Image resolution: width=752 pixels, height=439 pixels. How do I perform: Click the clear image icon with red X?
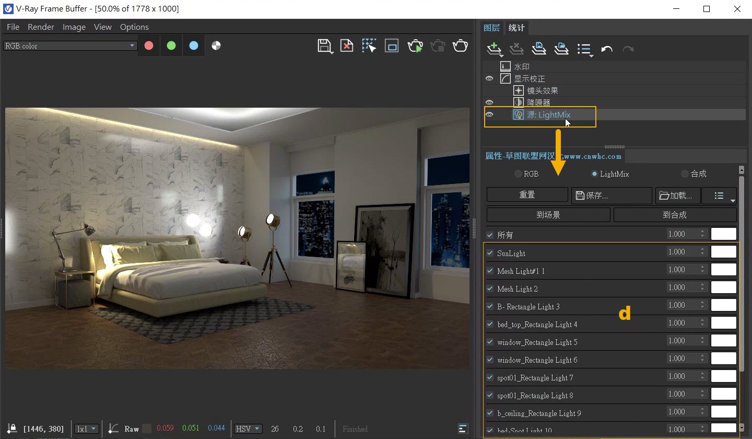click(346, 46)
